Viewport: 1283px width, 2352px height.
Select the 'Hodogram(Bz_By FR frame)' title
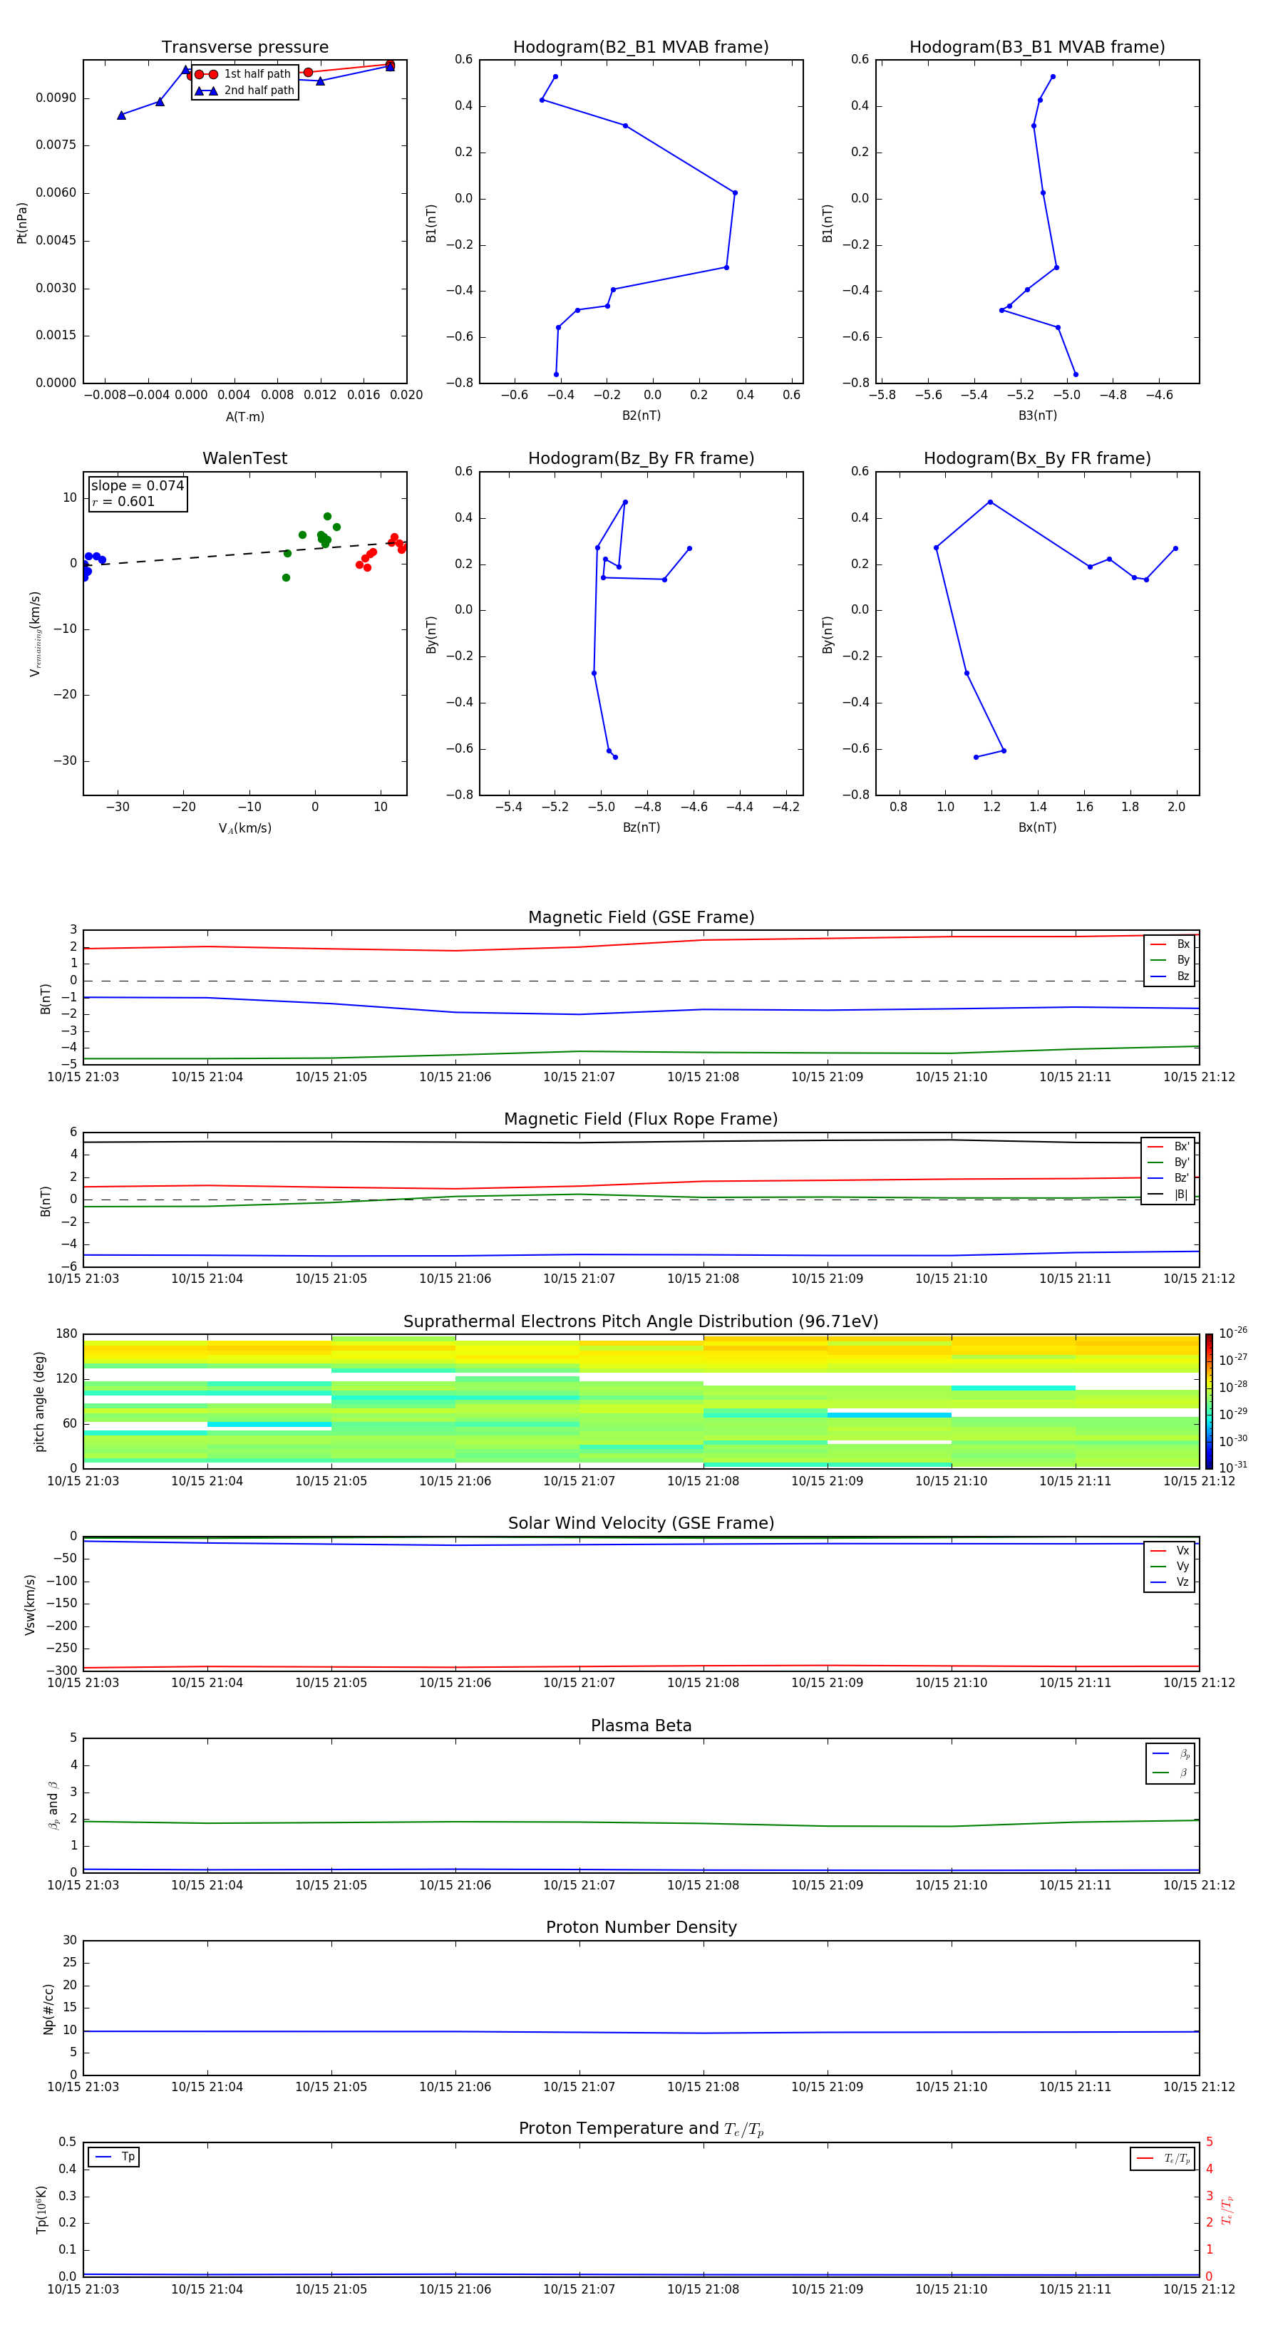tap(641, 458)
